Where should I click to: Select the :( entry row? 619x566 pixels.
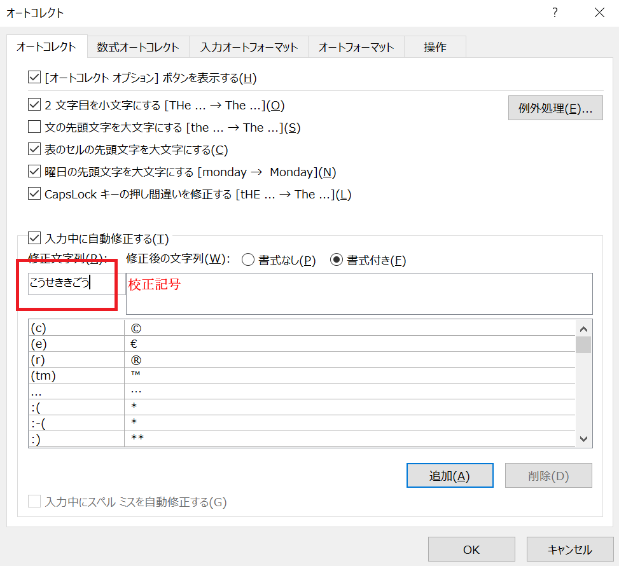coord(302,407)
